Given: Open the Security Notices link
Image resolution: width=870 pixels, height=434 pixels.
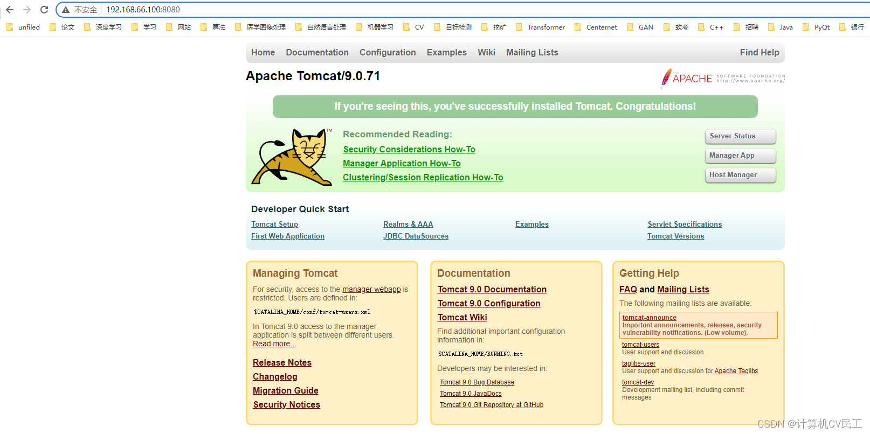Looking at the screenshot, I should (x=286, y=404).
